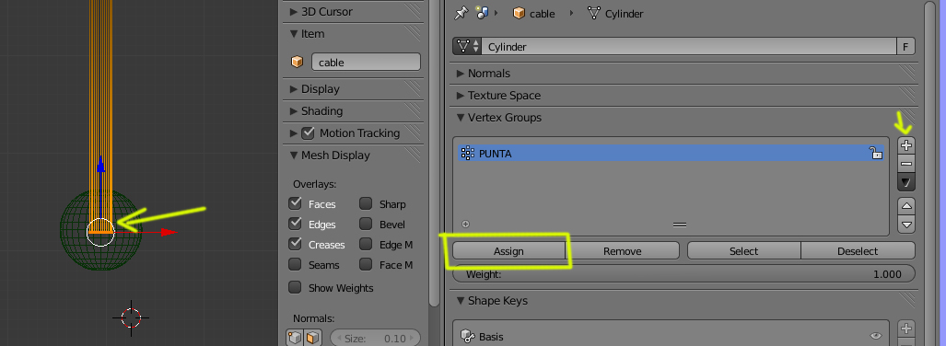
Task: Select the Basis shape key
Action: tap(671, 337)
